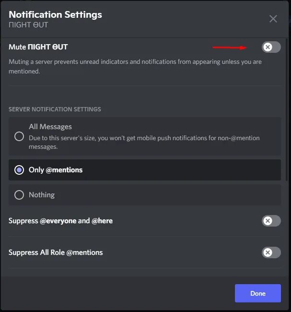Viewport: 291px width, 312px height.
Task: Click the 'Notification Settings' dialog title
Action: coord(55,14)
